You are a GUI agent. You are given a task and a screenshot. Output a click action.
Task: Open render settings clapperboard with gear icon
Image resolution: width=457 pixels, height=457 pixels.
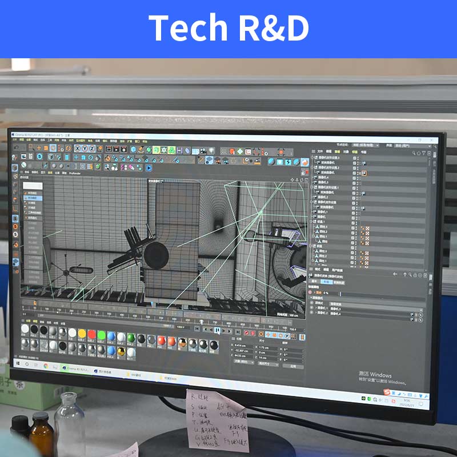pos(124,149)
